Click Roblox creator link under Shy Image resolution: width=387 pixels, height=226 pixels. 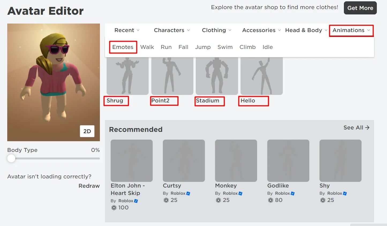pos(335,193)
